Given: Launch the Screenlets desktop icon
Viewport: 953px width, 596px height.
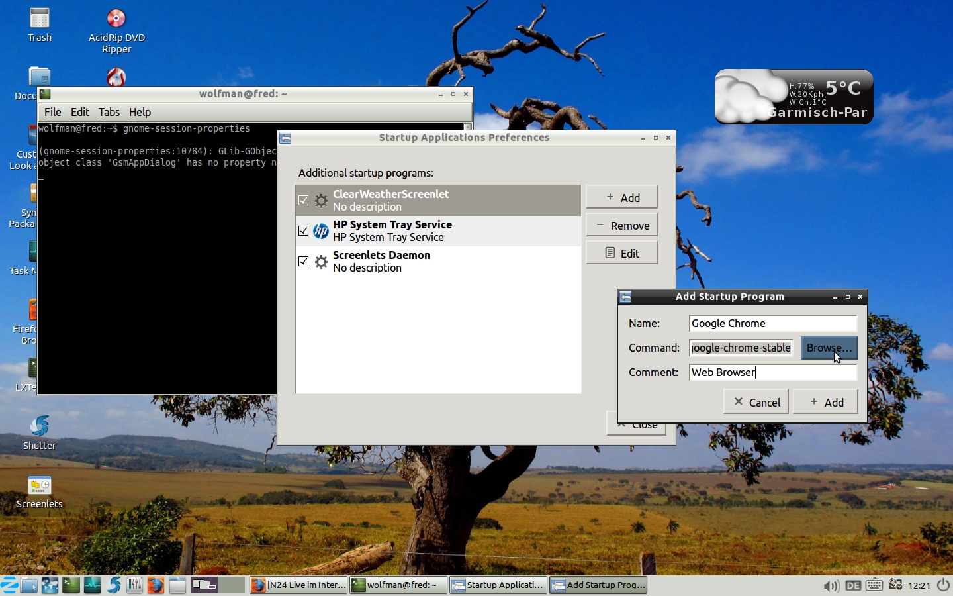Looking at the screenshot, I should pos(39,486).
